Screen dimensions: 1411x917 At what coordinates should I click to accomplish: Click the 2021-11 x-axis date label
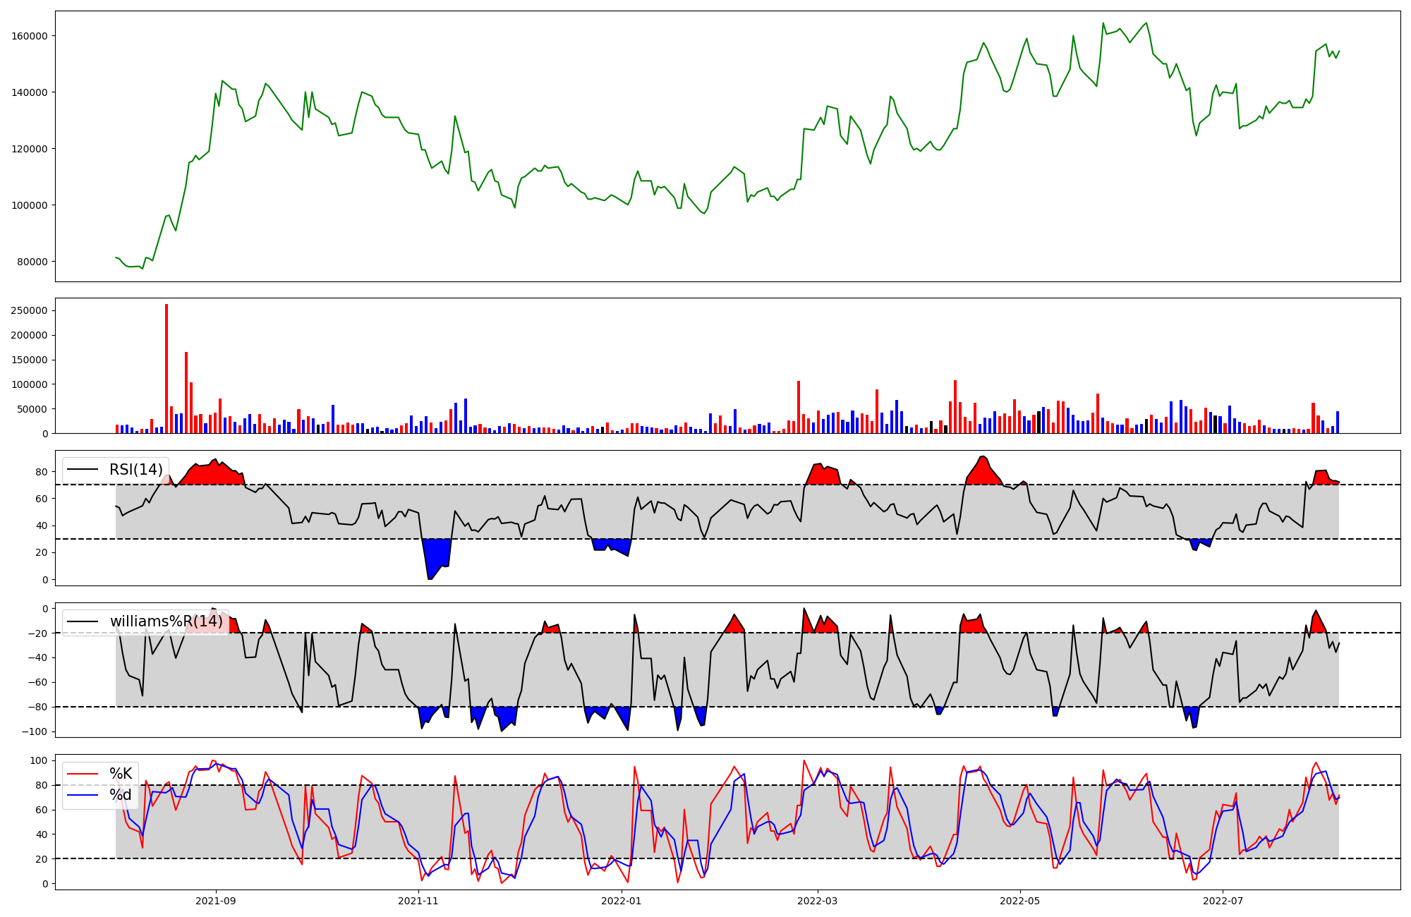click(x=418, y=901)
